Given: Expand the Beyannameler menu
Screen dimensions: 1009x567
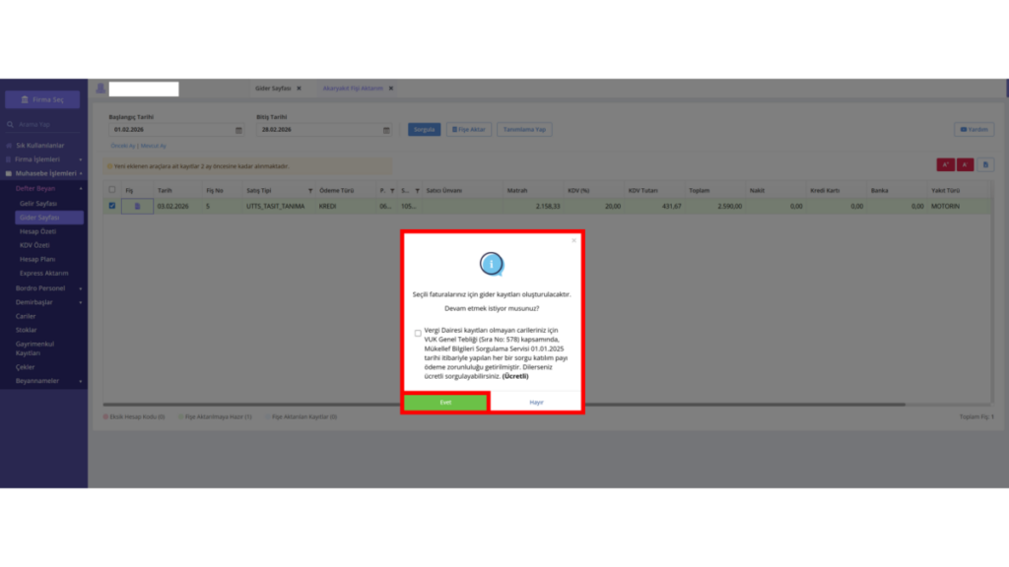Looking at the screenshot, I should 48,381.
